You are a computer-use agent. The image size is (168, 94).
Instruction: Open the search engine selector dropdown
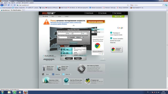point(133,5)
